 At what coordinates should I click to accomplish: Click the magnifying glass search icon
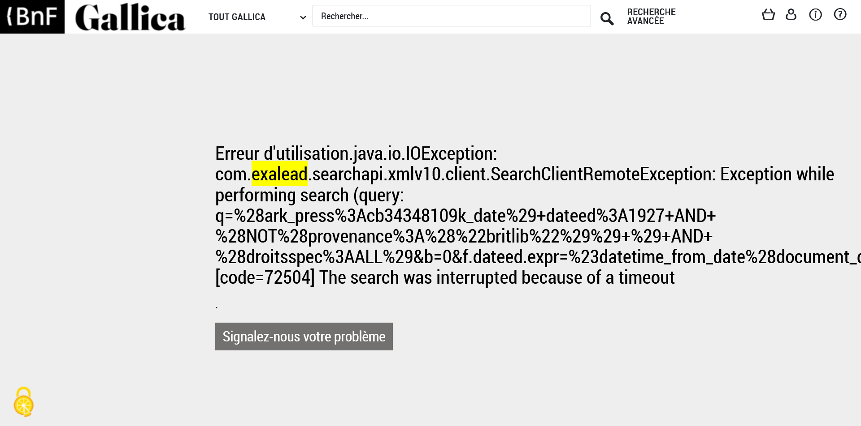607,18
